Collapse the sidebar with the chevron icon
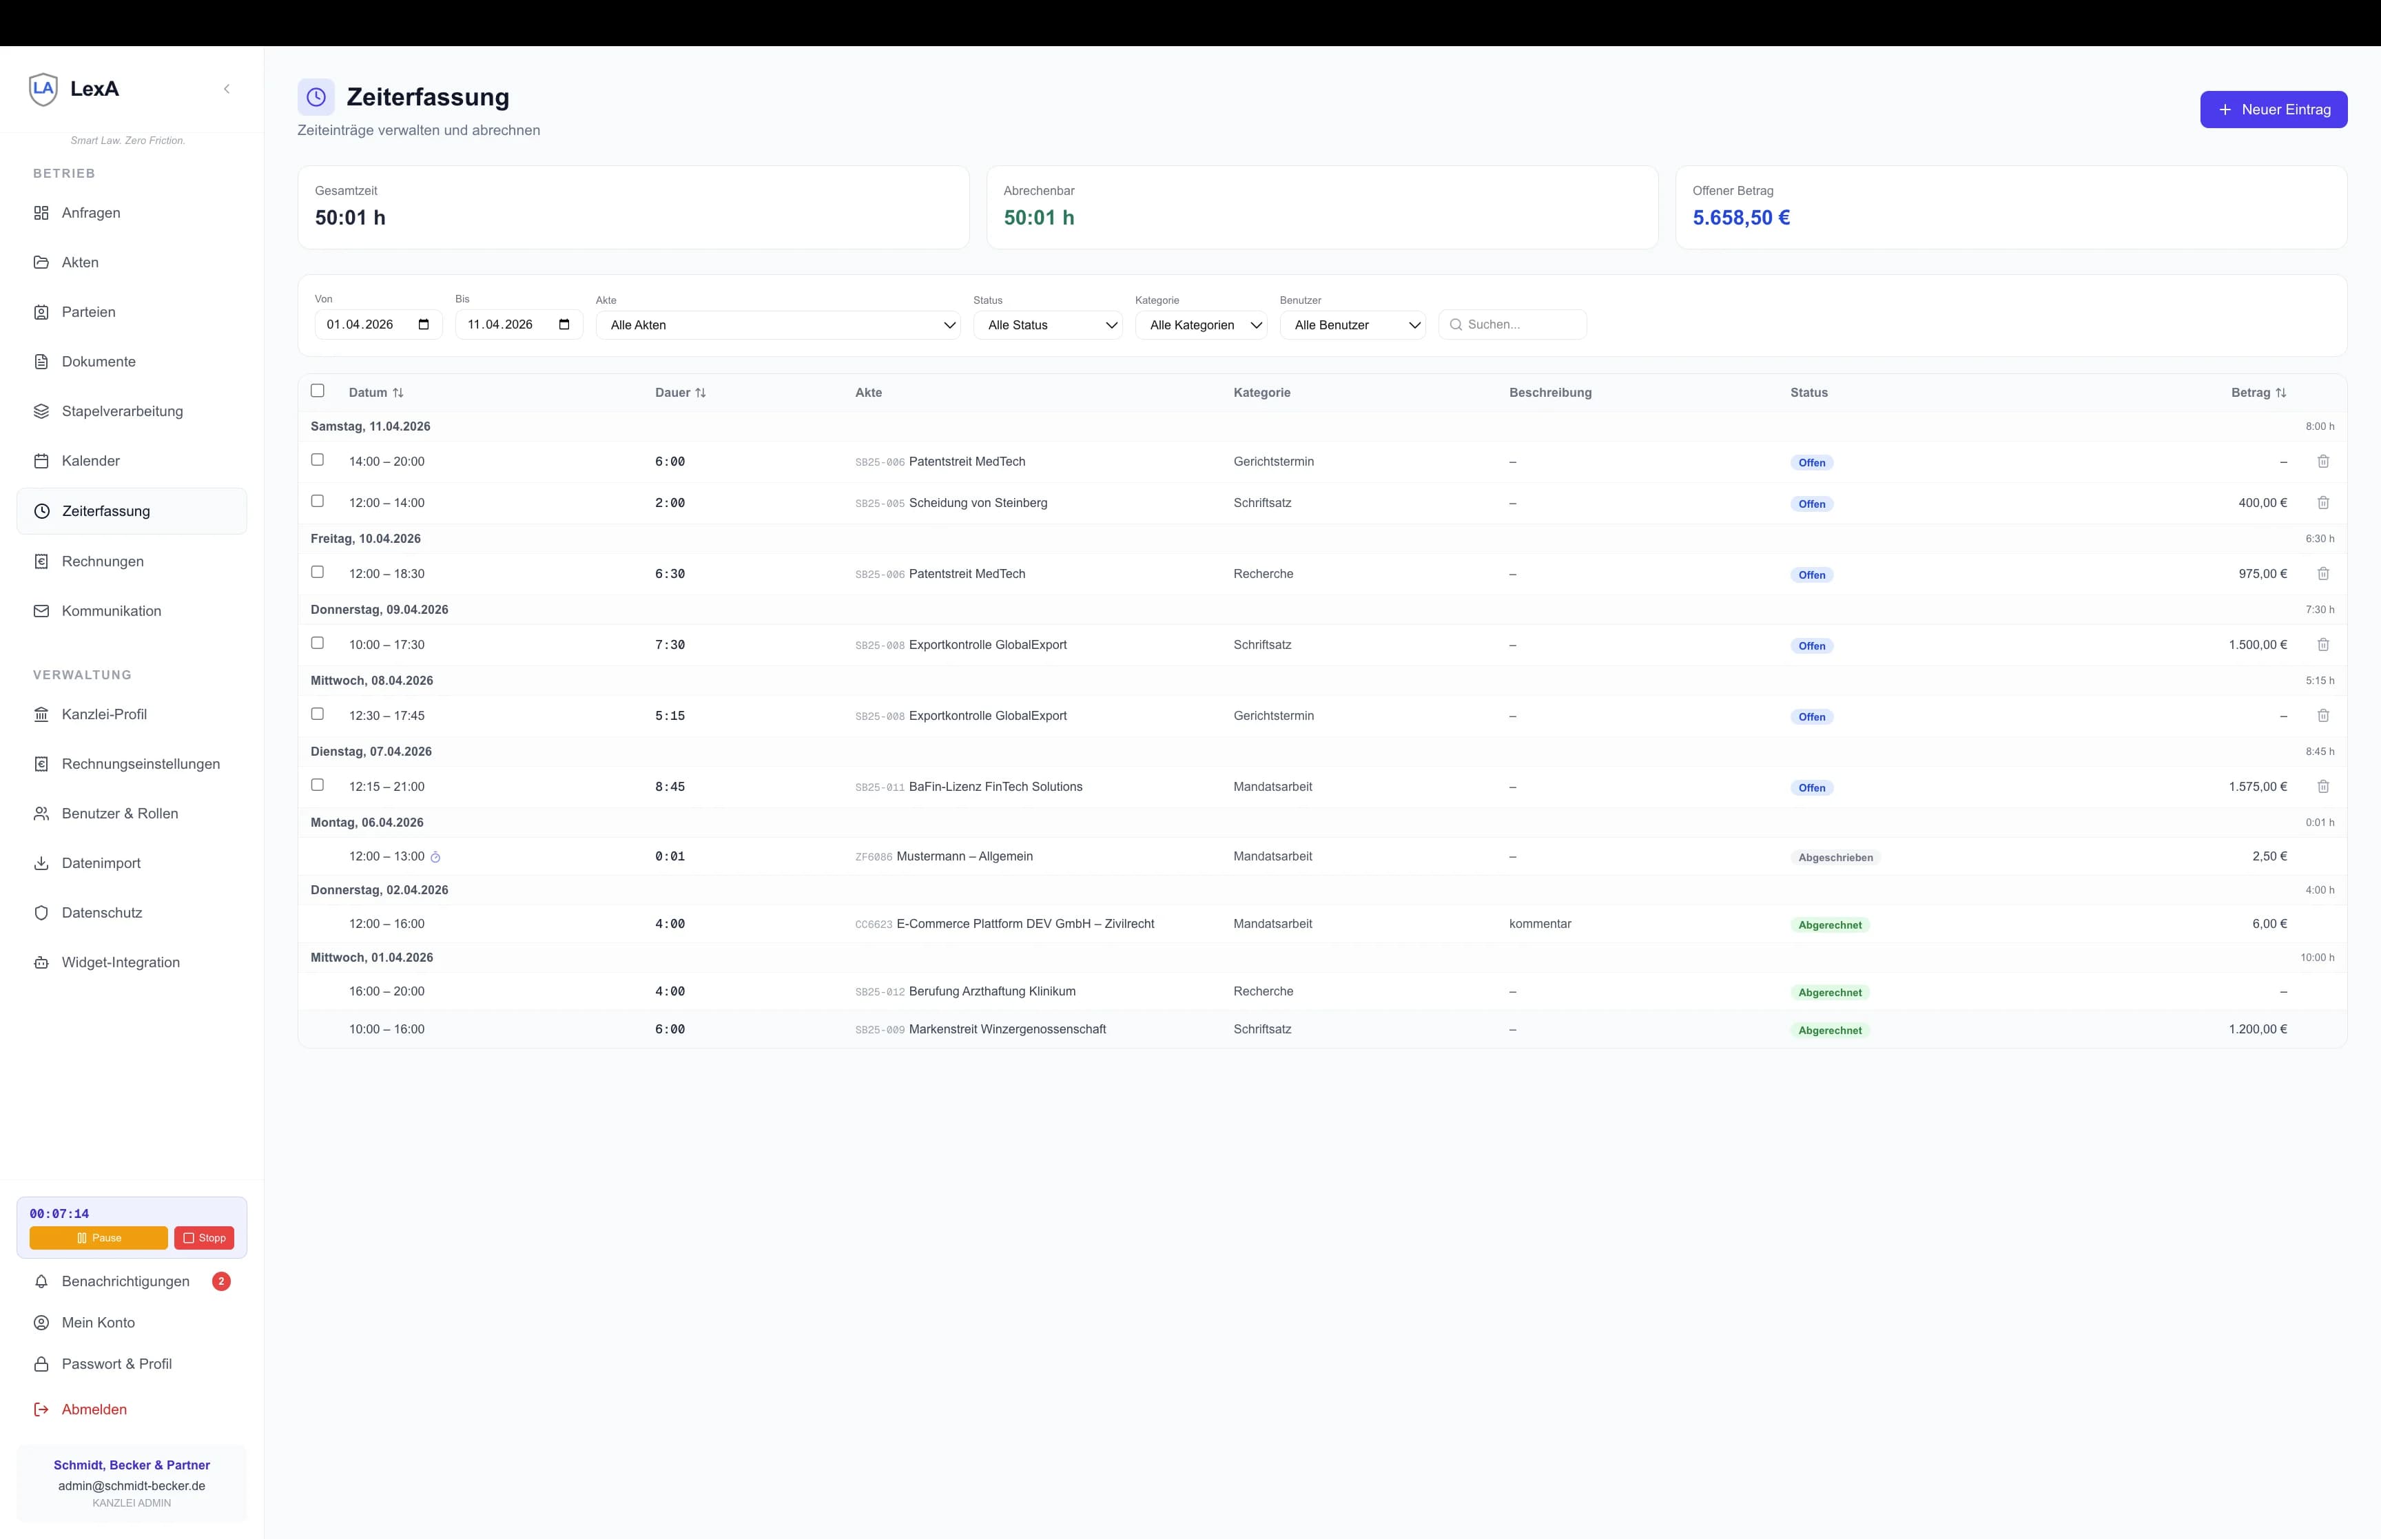Screen dimensions: 2381x1539 click(227, 89)
